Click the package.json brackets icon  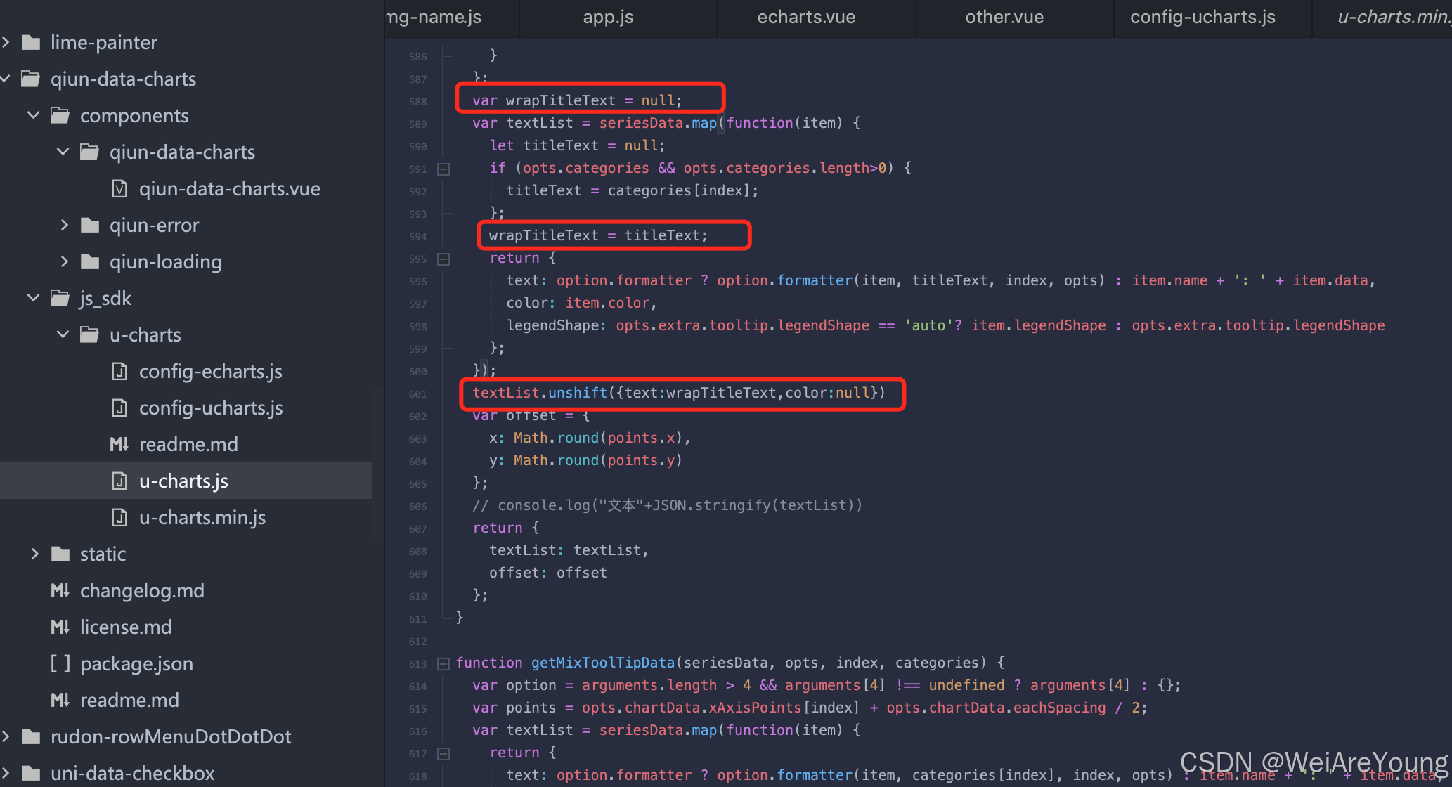pos(60,663)
